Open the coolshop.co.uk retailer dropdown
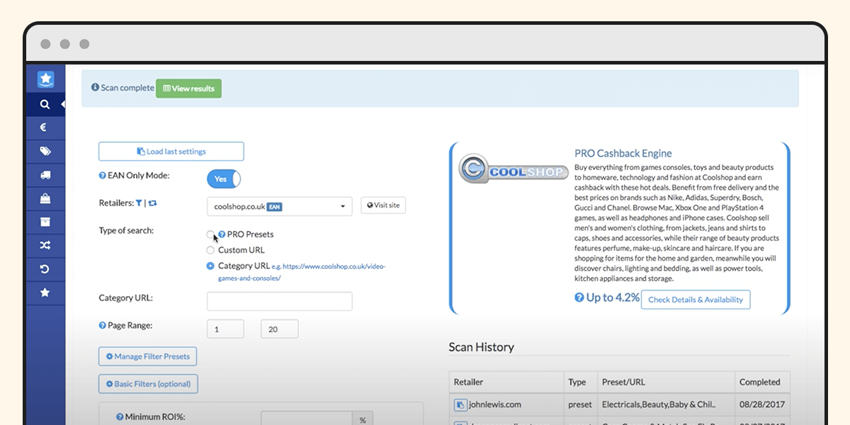The image size is (850, 425). tap(279, 206)
